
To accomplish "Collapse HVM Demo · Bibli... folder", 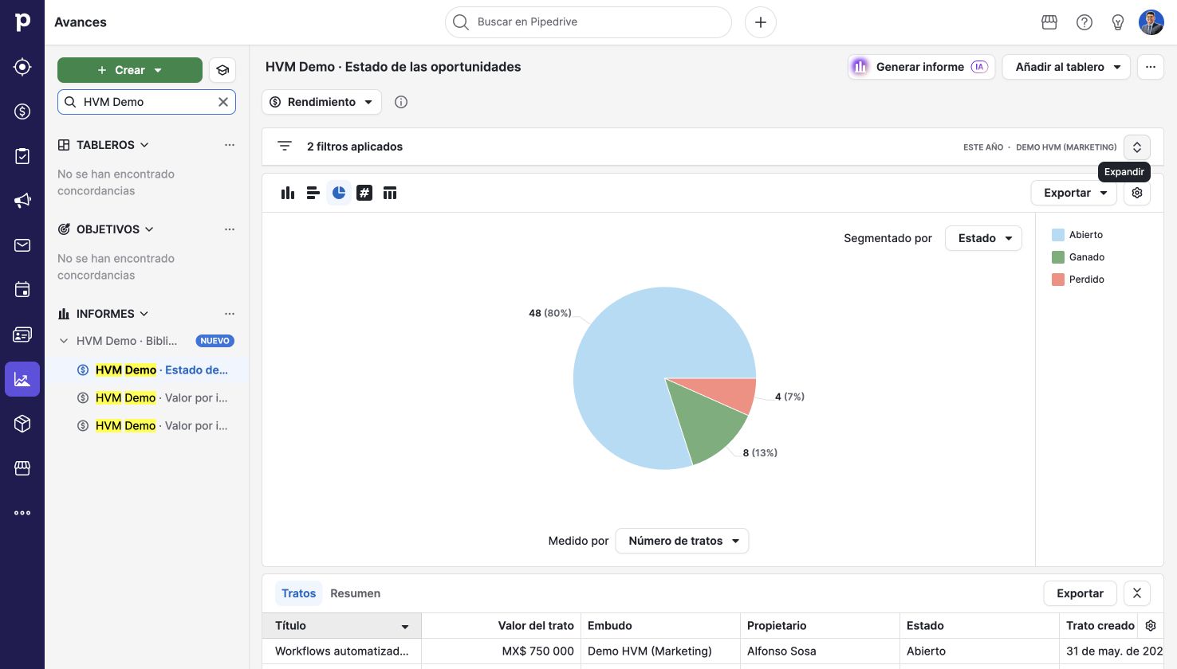I will (x=64, y=341).
